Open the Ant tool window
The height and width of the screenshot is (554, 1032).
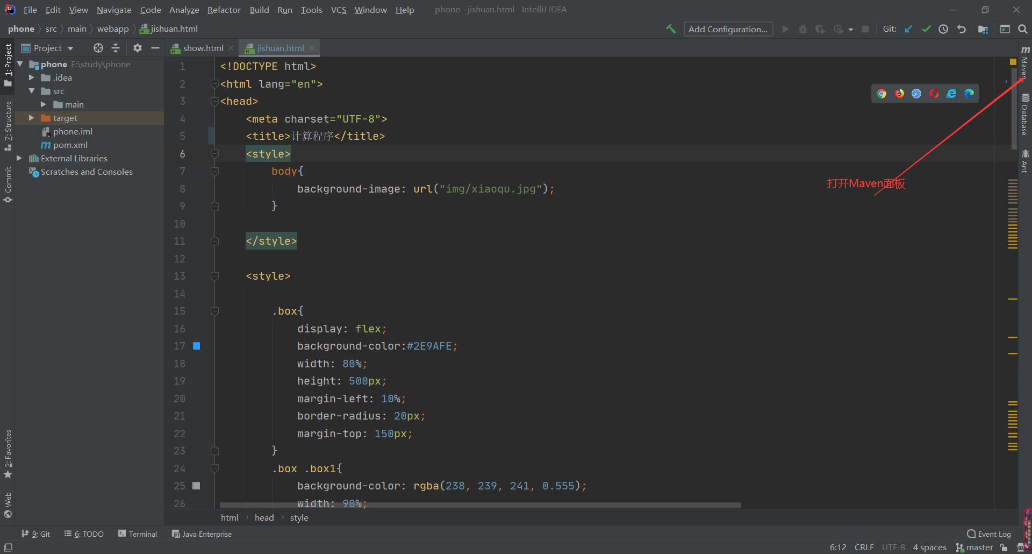coord(1025,161)
